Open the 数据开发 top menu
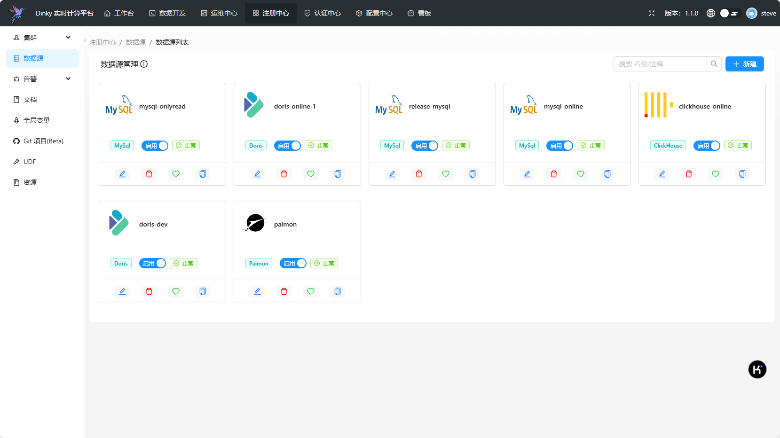The width and height of the screenshot is (780, 438). (x=167, y=13)
